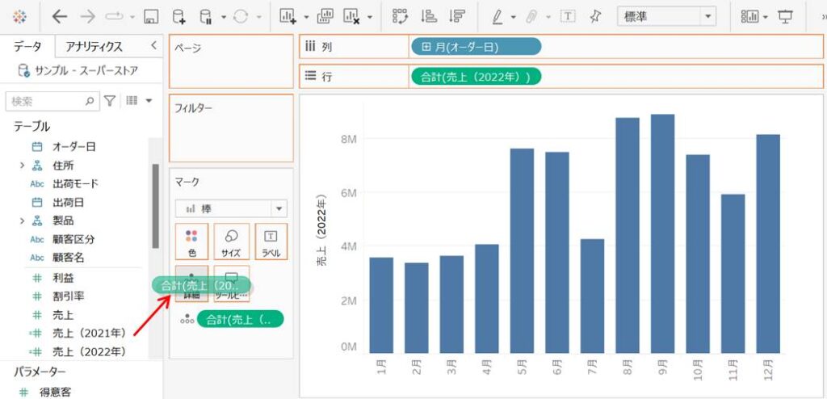Select the 顧客区分 field
This screenshot has width=827, height=399.
[x=73, y=239]
